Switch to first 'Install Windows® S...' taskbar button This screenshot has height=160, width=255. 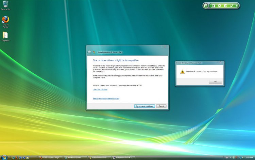click(x=99, y=158)
